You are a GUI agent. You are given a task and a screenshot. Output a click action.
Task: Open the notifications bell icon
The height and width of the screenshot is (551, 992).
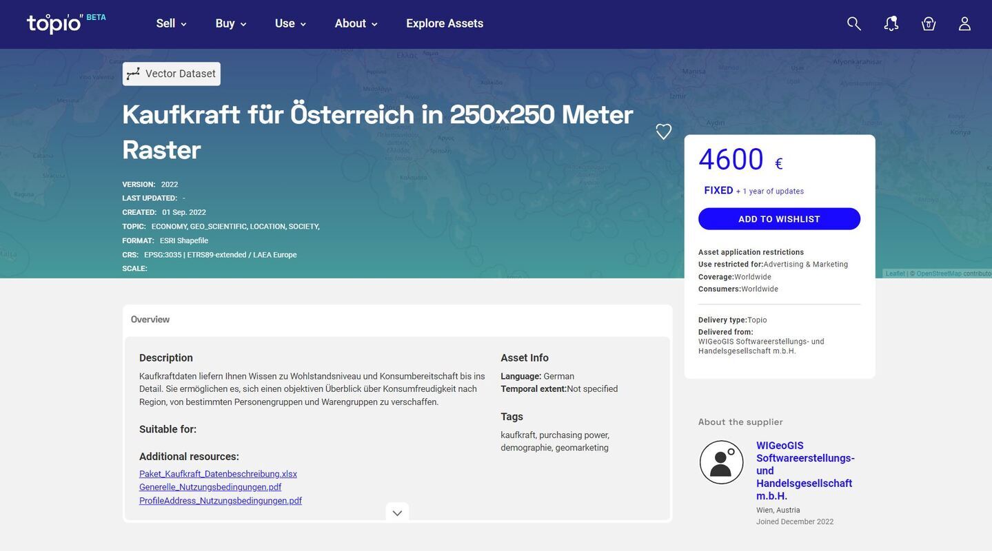(x=891, y=23)
